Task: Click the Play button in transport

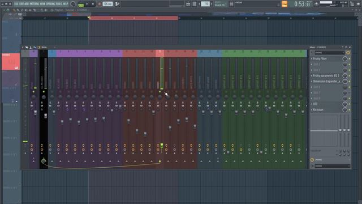Action: click(87, 4)
